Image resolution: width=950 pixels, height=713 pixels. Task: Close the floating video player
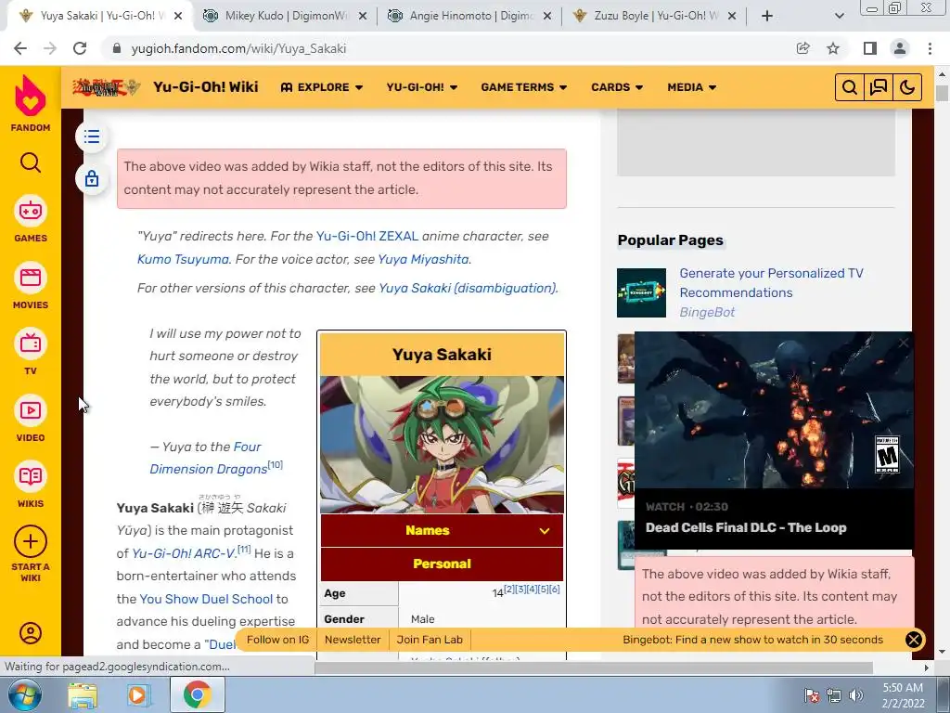(x=904, y=344)
